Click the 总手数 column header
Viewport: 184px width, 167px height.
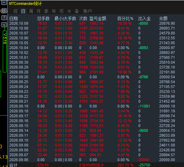coord(44,18)
